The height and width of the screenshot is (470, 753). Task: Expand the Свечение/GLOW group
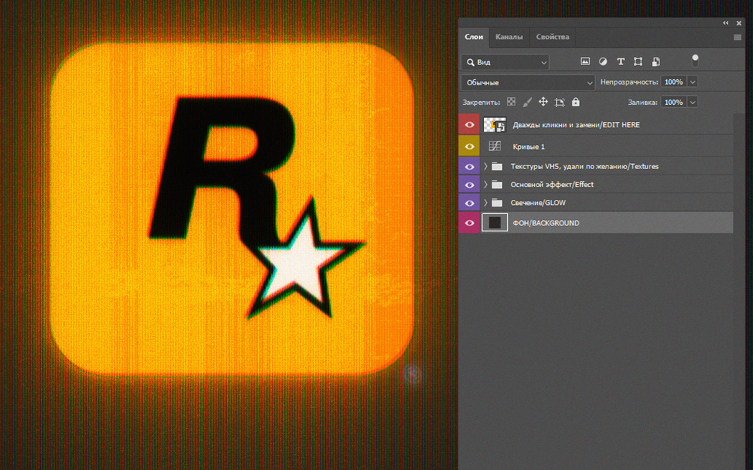[486, 202]
